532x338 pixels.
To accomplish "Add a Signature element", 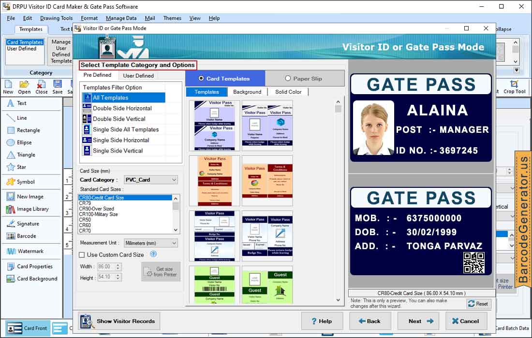I will click(23, 224).
